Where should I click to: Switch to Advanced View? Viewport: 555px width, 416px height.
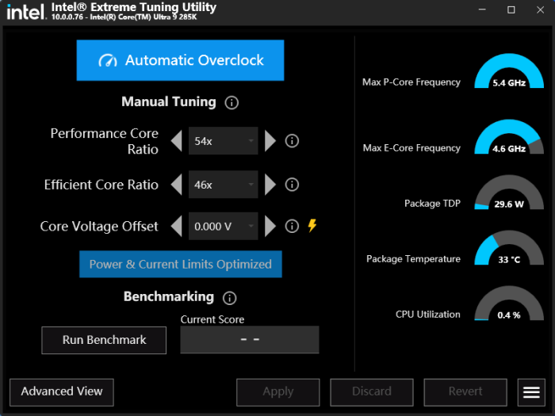[x=62, y=391]
